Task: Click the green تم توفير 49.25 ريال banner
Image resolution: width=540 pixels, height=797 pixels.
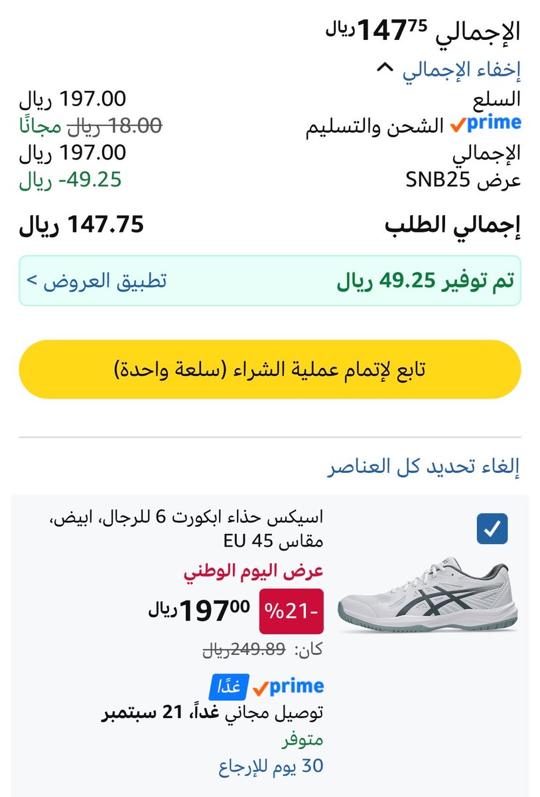Action: (270, 281)
